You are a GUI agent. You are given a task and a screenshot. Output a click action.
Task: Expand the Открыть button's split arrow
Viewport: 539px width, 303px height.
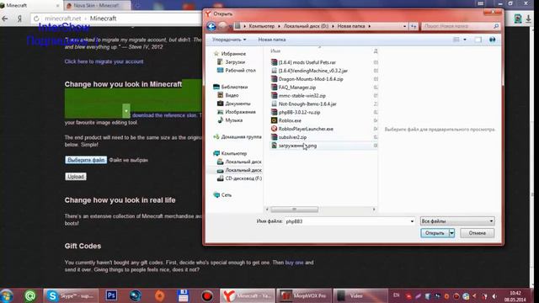click(451, 233)
